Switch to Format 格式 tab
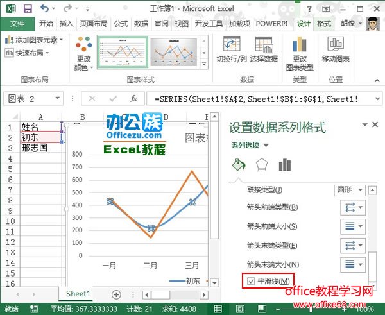Image resolution: width=385 pixels, height=315 pixels. [x=324, y=24]
